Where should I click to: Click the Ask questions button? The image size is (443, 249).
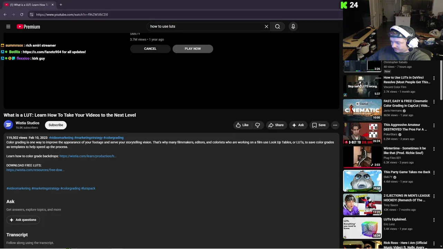pos(23,220)
